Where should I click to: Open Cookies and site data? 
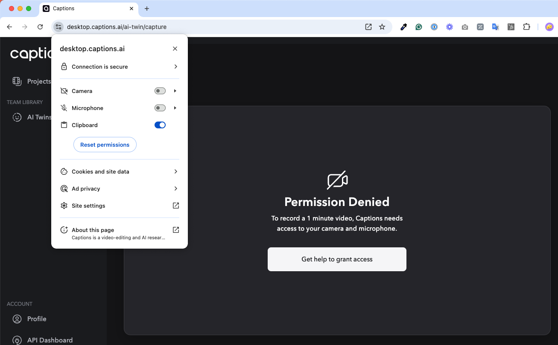[x=120, y=171]
